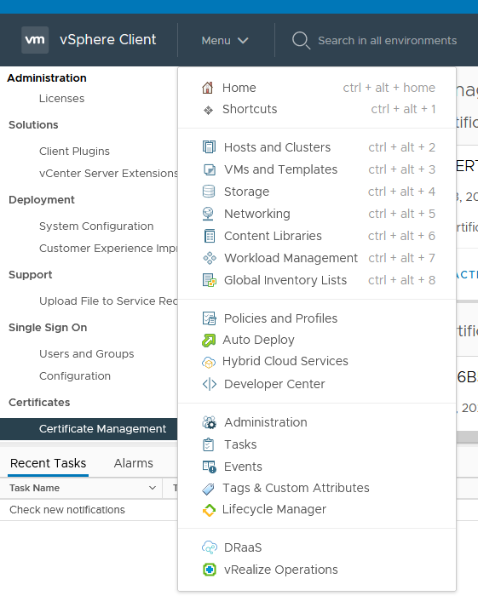Open vCenter Server Extensions in sidebar
Screen dimensions: 478x613
pos(108,173)
